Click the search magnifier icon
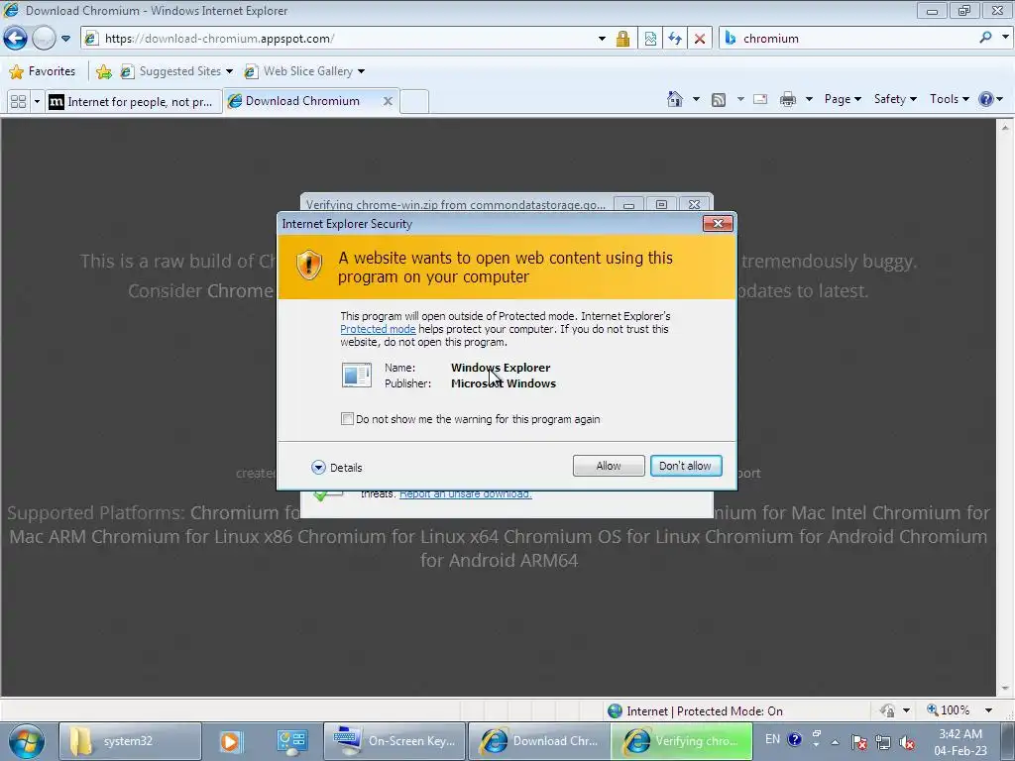Image resolution: width=1015 pixels, height=761 pixels. [986, 38]
